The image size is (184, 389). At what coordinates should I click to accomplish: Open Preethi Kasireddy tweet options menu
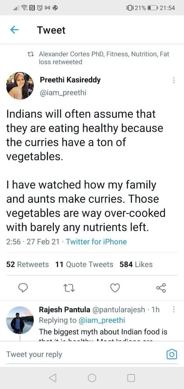174,80
